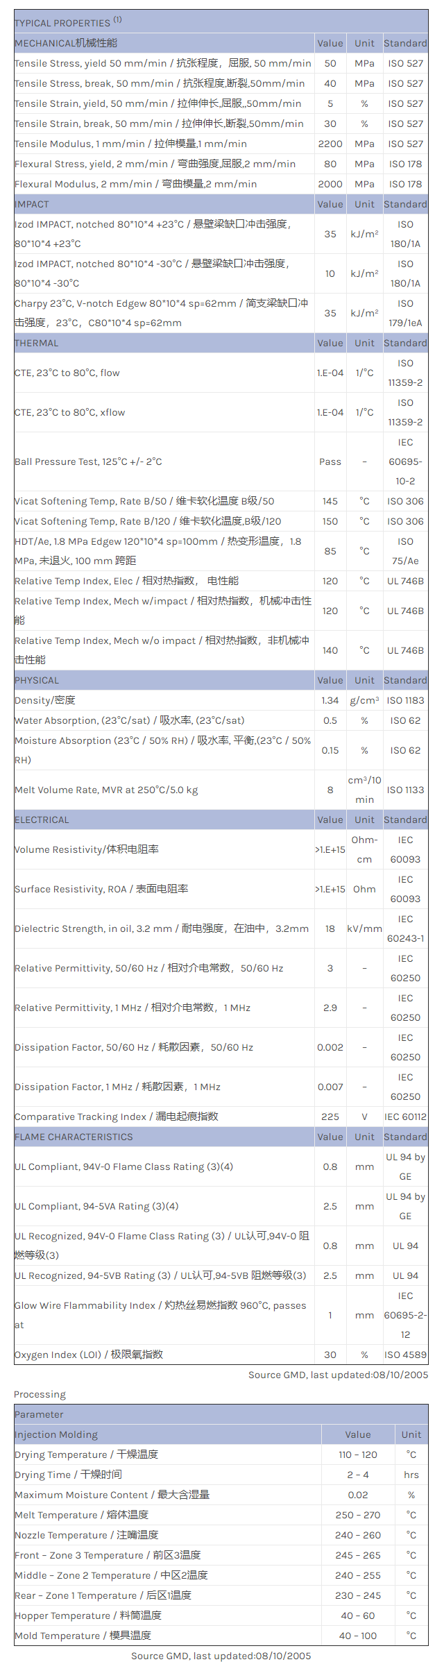Select the Melt Volume Rate row label
Image resolution: width=435 pixels, height=1671 pixels.
[106, 790]
